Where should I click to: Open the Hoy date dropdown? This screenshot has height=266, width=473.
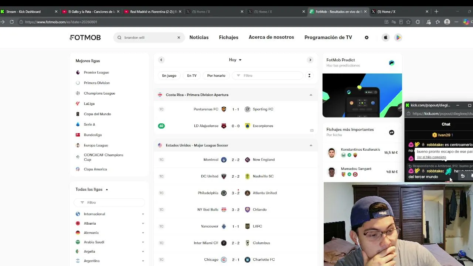[x=235, y=60]
